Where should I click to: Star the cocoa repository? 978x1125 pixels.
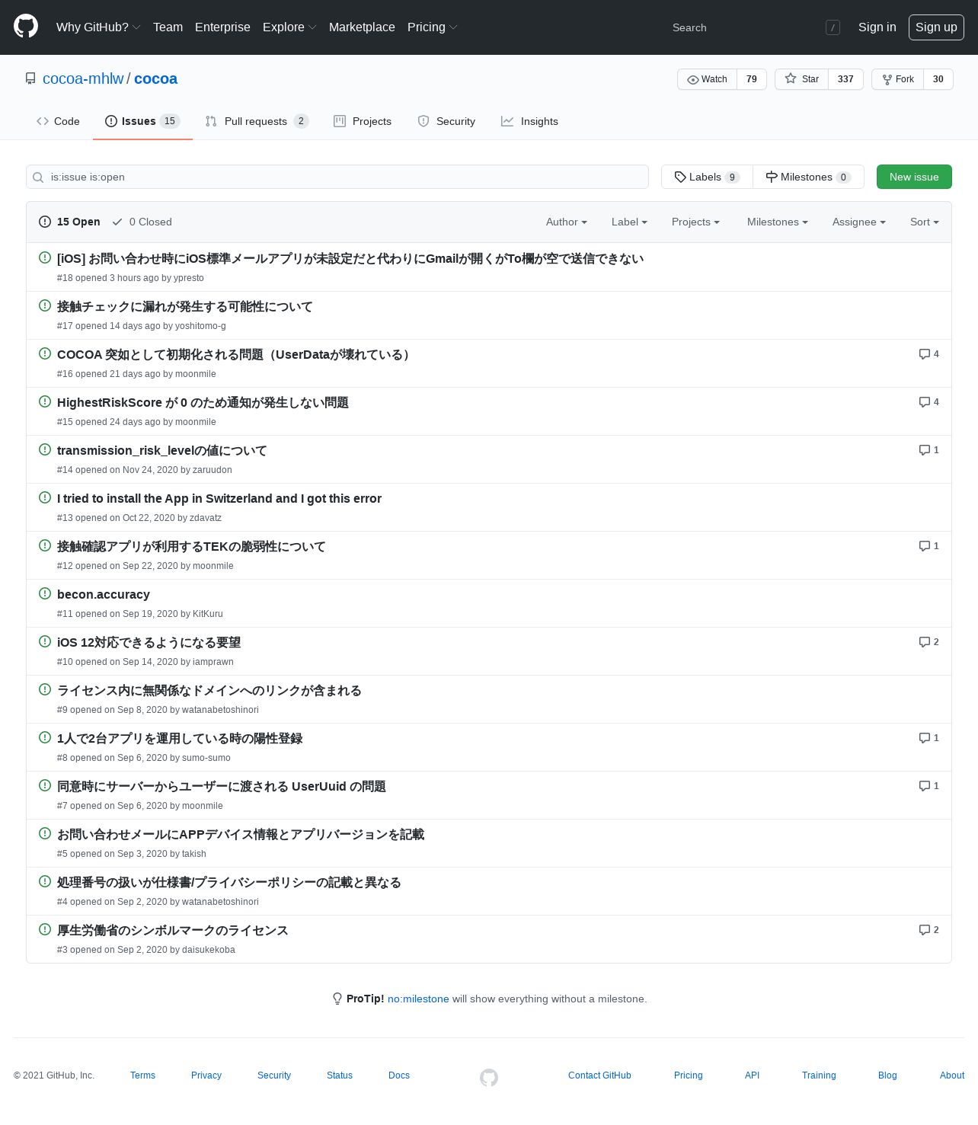pyautogui.click(x=801, y=79)
